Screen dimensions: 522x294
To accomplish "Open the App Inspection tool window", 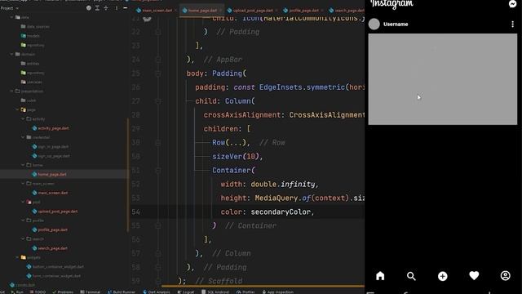I will (278, 292).
